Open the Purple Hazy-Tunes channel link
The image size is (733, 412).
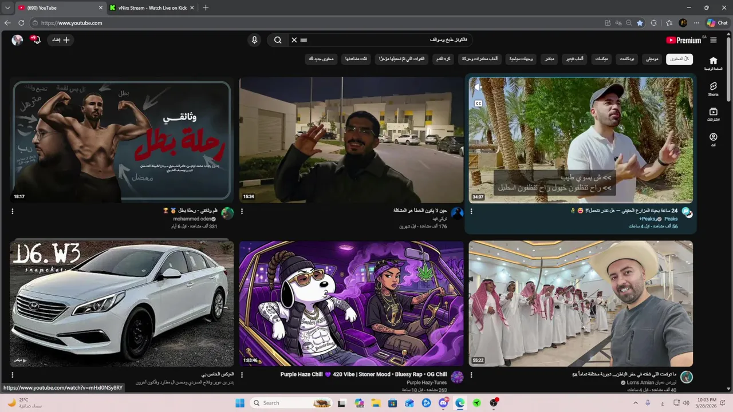coord(427,382)
